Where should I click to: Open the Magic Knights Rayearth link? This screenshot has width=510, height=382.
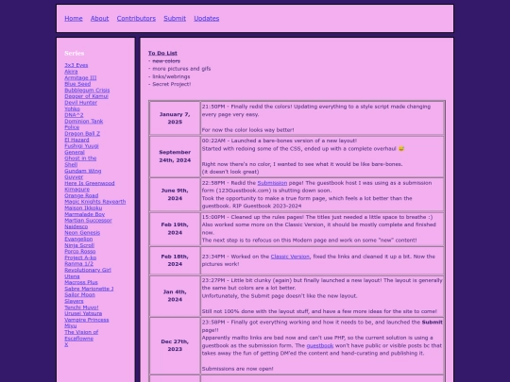(95, 202)
